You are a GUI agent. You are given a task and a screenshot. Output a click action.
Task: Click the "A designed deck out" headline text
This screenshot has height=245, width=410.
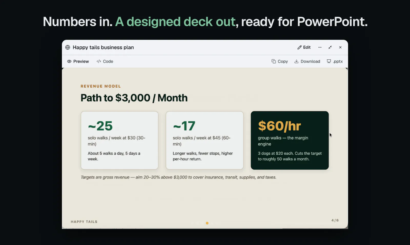point(175,22)
